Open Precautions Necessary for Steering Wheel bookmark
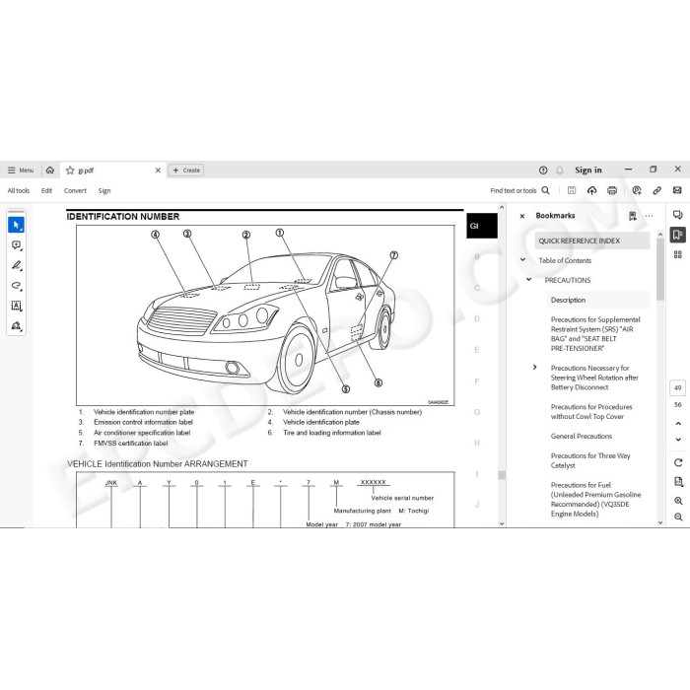 pyautogui.click(x=594, y=378)
